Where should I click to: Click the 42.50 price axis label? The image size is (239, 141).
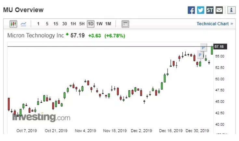point(219,113)
